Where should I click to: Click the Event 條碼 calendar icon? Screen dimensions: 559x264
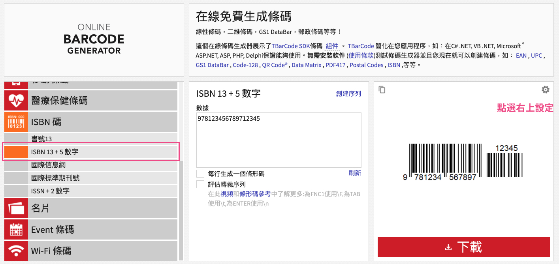pyautogui.click(x=16, y=229)
